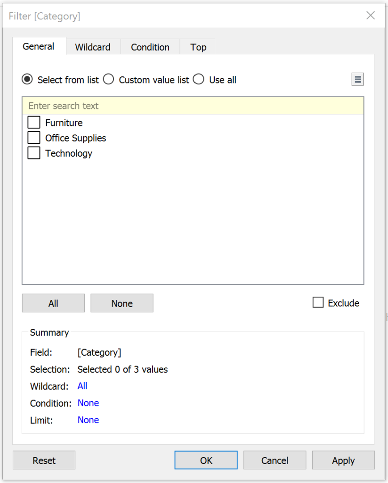Image resolution: width=388 pixels, height=483 pixels.
Task: Click the None button to clear selections
Action: pos(121,303)
